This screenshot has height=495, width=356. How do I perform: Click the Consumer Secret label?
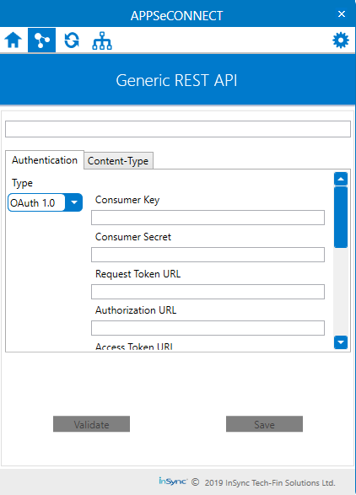133,237
